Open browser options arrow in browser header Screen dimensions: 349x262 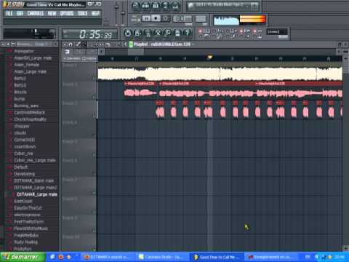3,44
